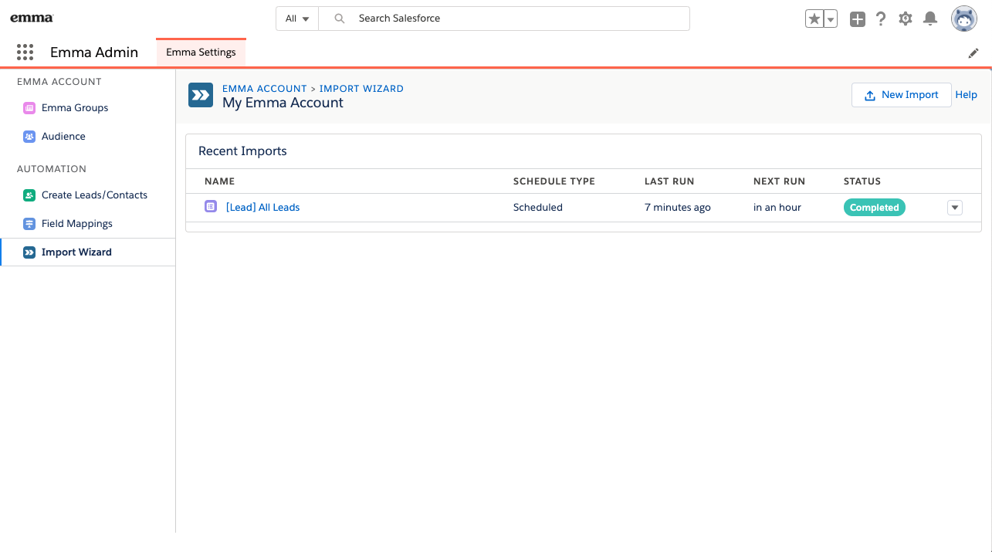Viewport: 992px width, 552px height.
Task: Click the Field Mappings sidebar icon
Action: click(29, 224)
